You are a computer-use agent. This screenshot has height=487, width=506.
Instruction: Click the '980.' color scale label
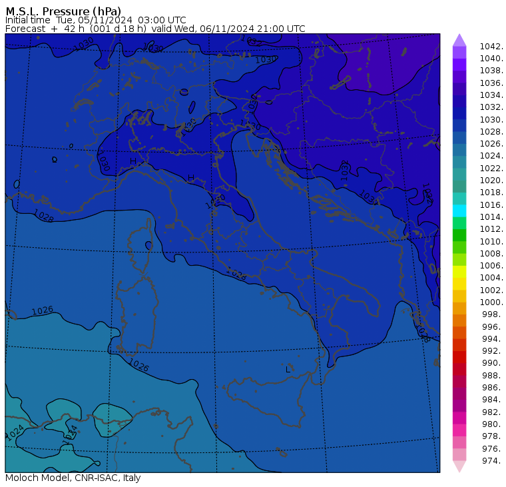pos(493,424)
